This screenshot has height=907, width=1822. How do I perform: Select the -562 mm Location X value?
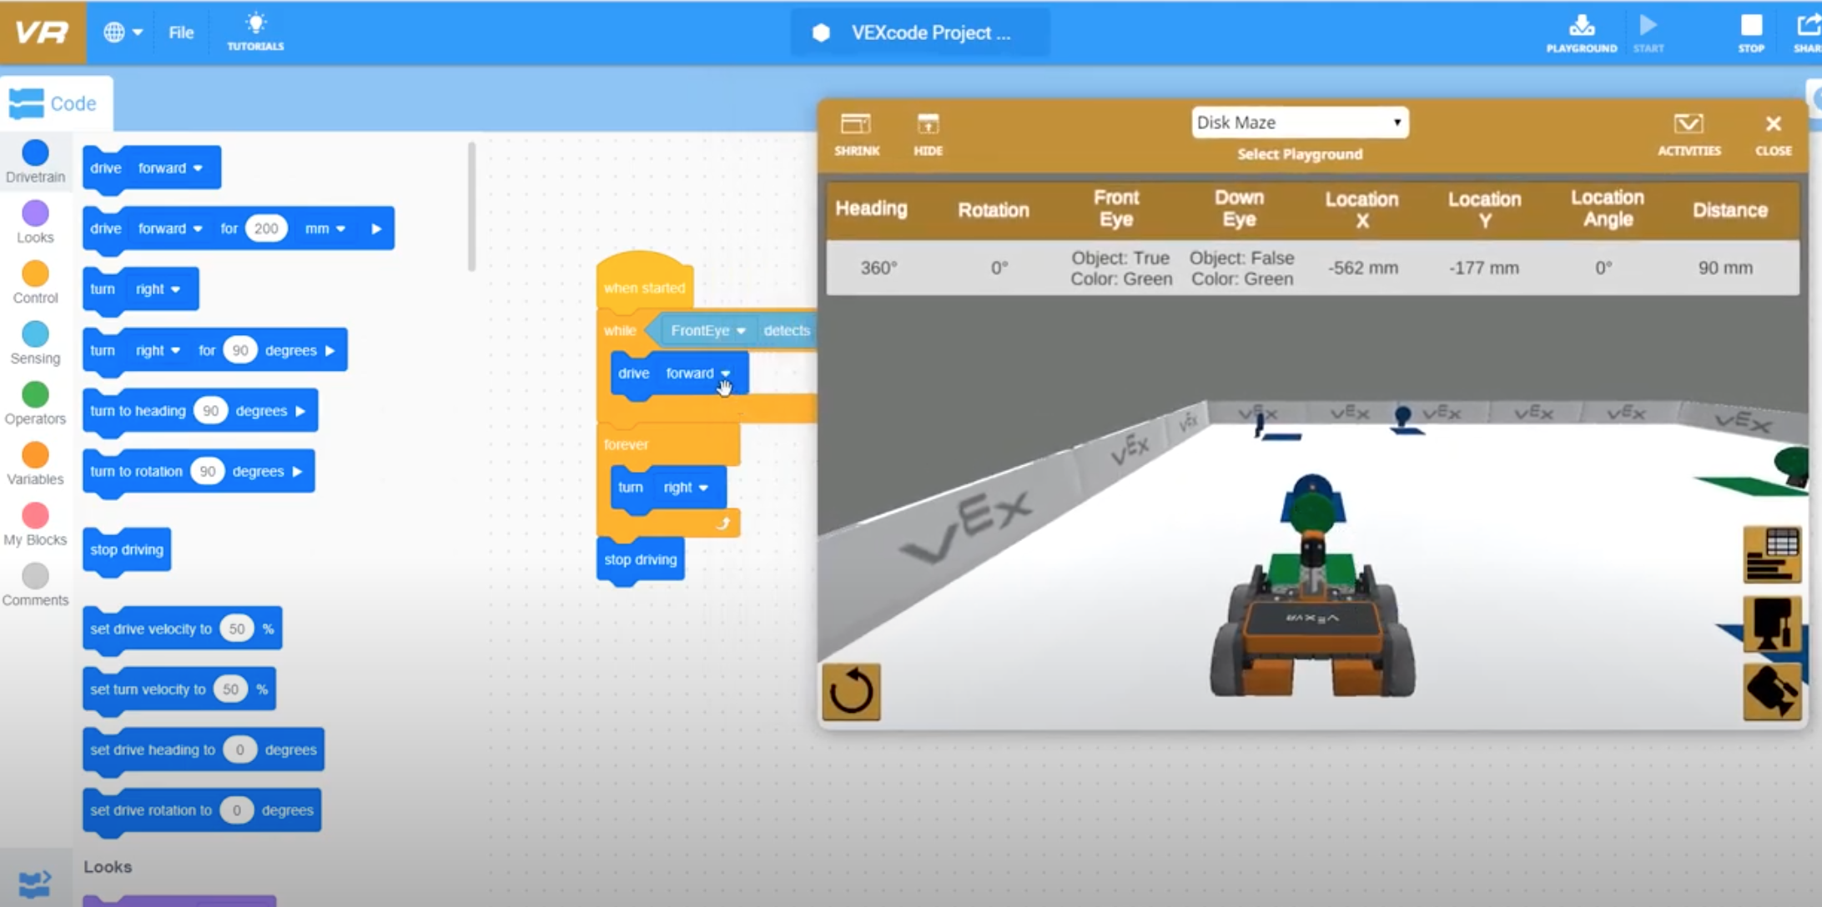click(1362, 268)
